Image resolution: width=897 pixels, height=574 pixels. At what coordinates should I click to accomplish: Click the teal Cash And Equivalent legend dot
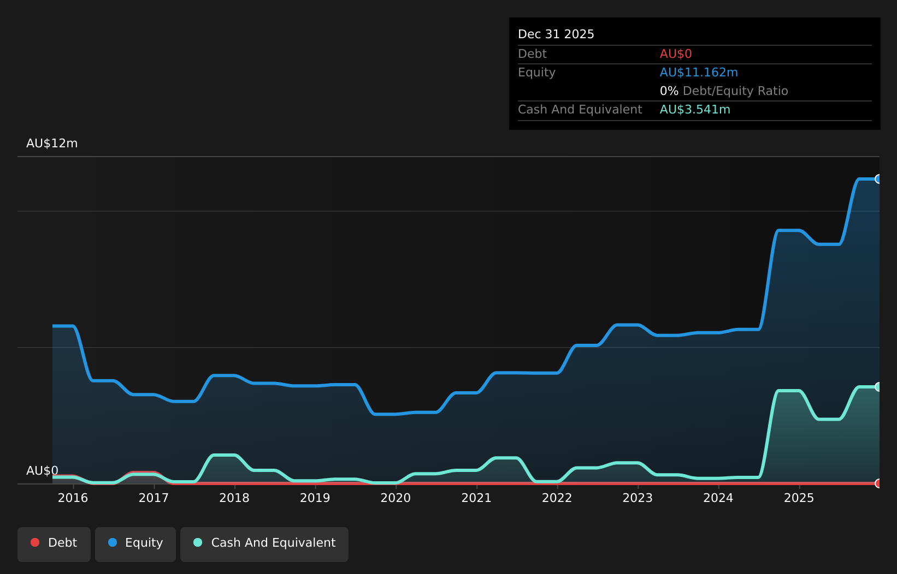pos(198,542)
